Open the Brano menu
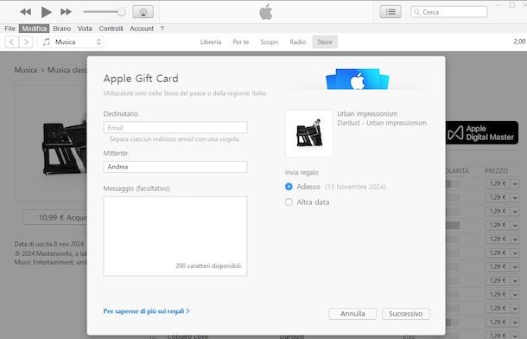 point(62,29)
